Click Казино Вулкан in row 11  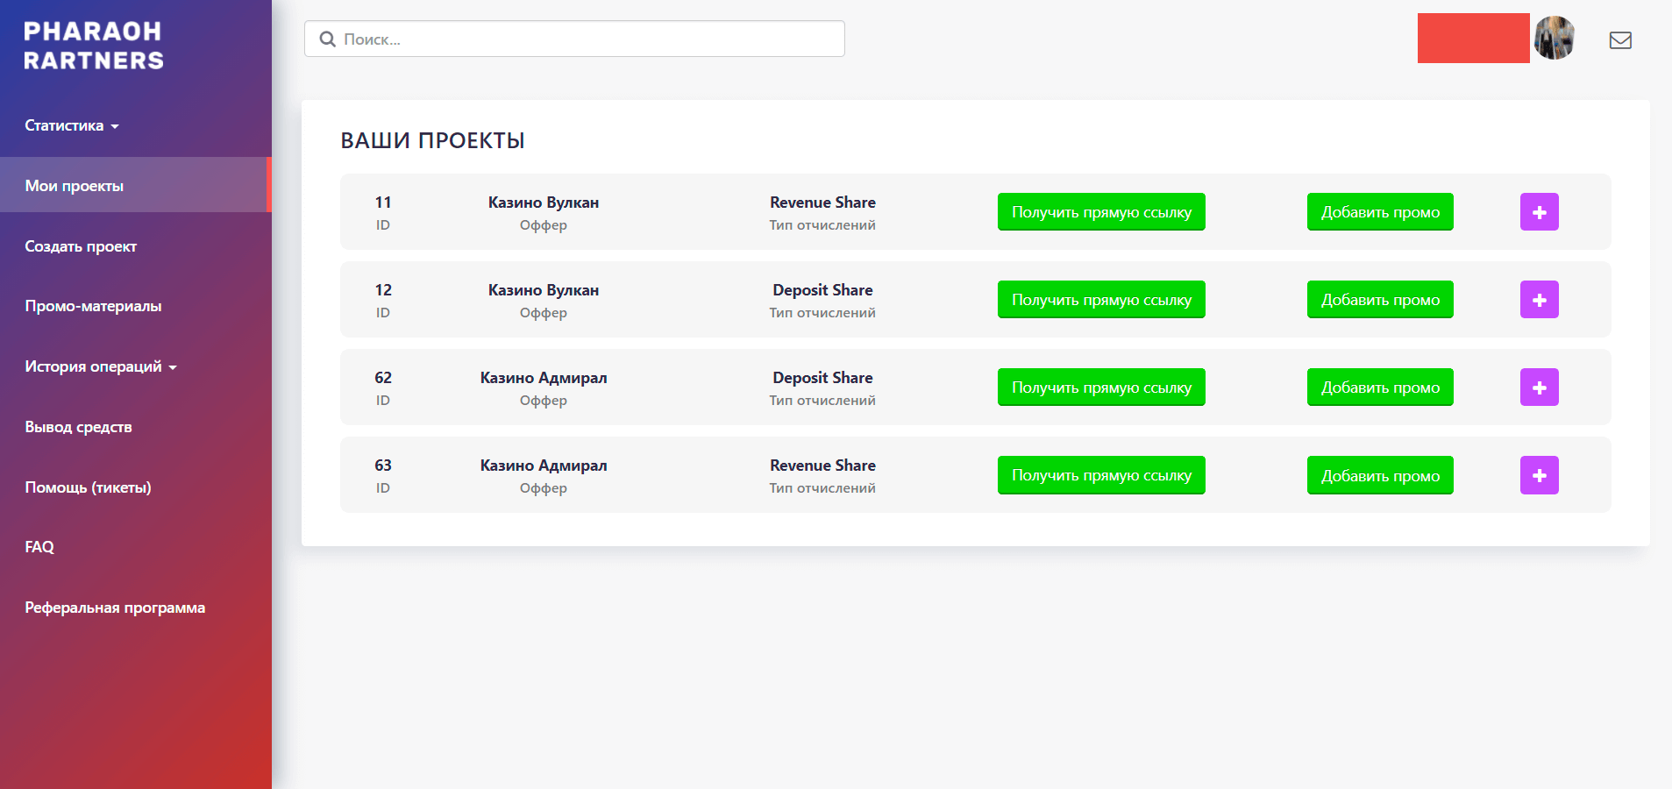point(544,203)
